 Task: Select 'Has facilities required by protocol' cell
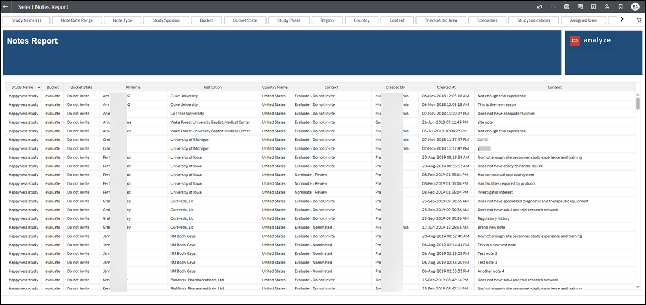click(x=555, y=183)
